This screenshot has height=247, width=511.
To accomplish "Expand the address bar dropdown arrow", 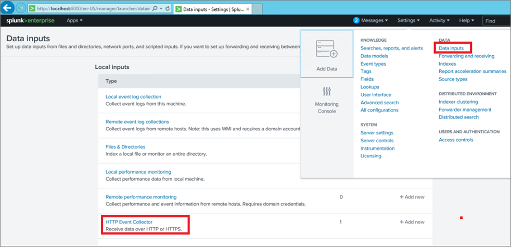I will [161, 9].
